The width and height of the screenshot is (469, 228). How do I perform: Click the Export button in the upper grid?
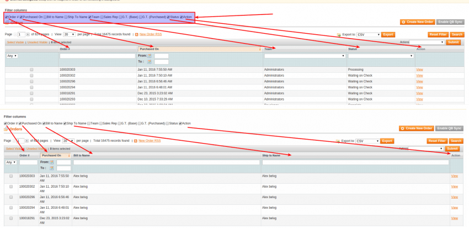(388, 35)
